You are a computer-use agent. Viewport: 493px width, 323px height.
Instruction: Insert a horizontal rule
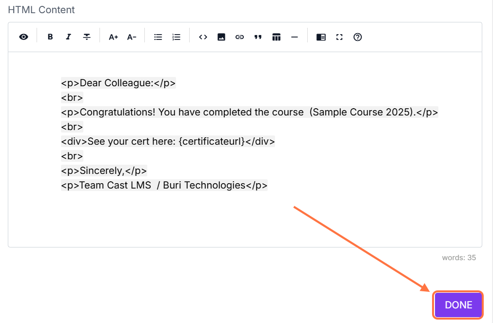(295, 37)
